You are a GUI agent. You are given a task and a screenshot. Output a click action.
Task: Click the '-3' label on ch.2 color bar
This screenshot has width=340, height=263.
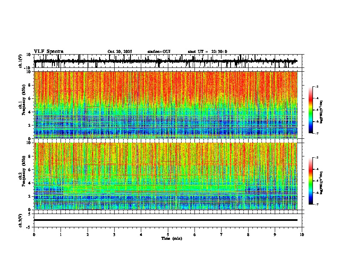coord(316,158)
